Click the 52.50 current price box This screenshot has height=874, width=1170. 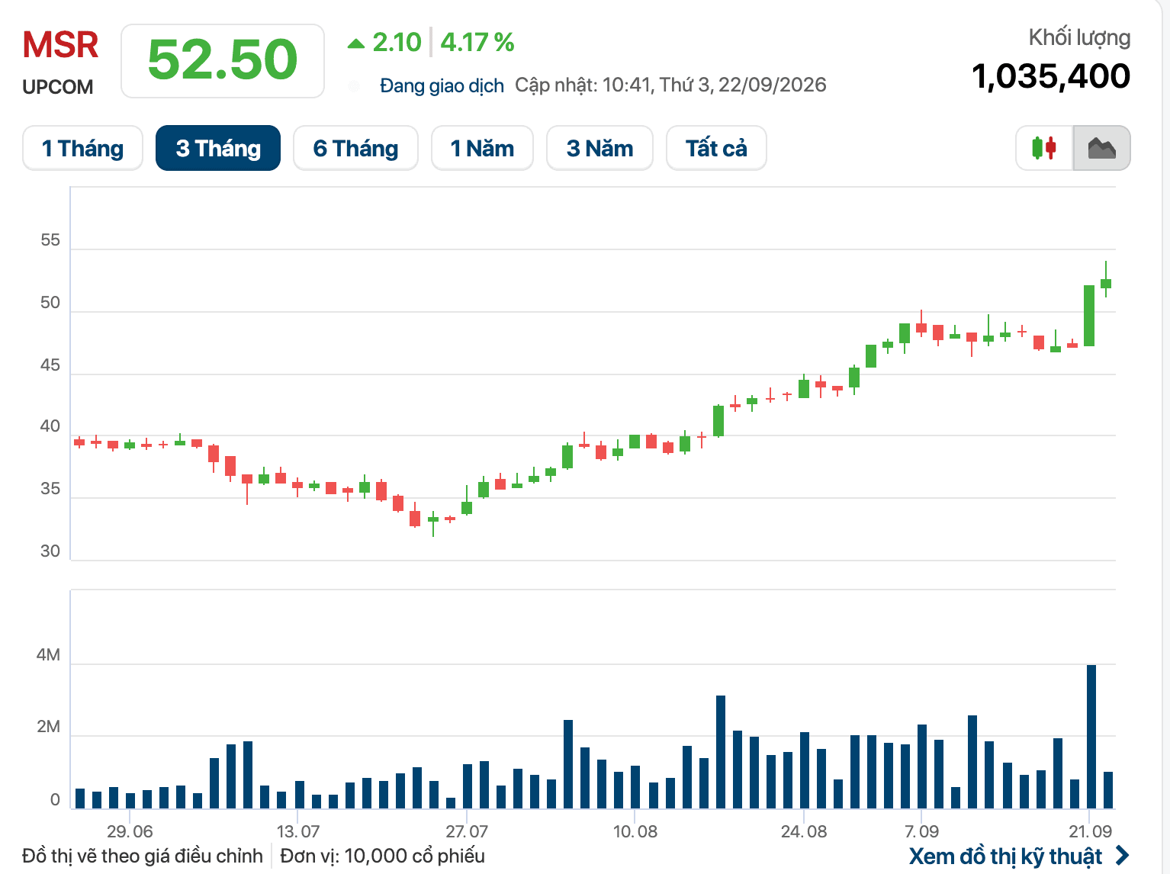pos(223,61)
